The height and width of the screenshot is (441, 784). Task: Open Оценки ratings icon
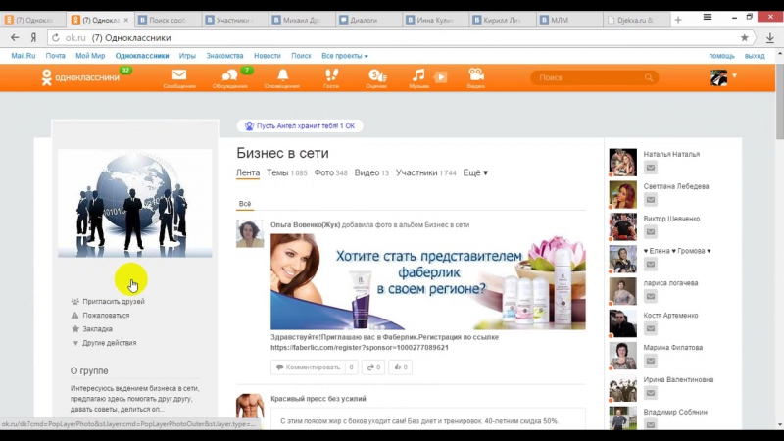pyautogui.click(x=376, y=78)
